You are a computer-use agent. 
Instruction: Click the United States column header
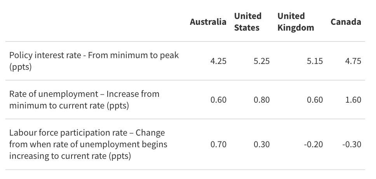coord(248,22)
